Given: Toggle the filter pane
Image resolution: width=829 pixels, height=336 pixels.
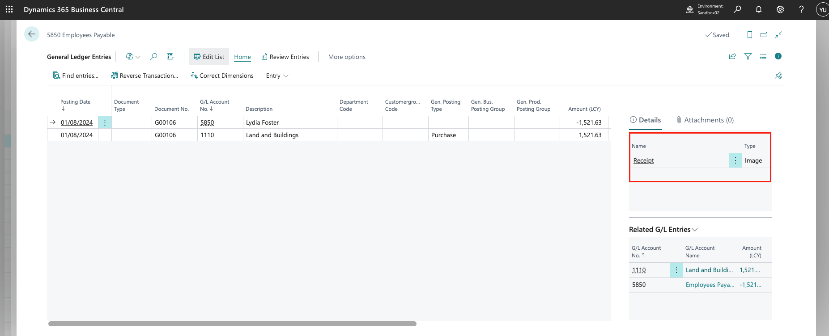Looking at the screenshot, I should [x=748, y=56].
